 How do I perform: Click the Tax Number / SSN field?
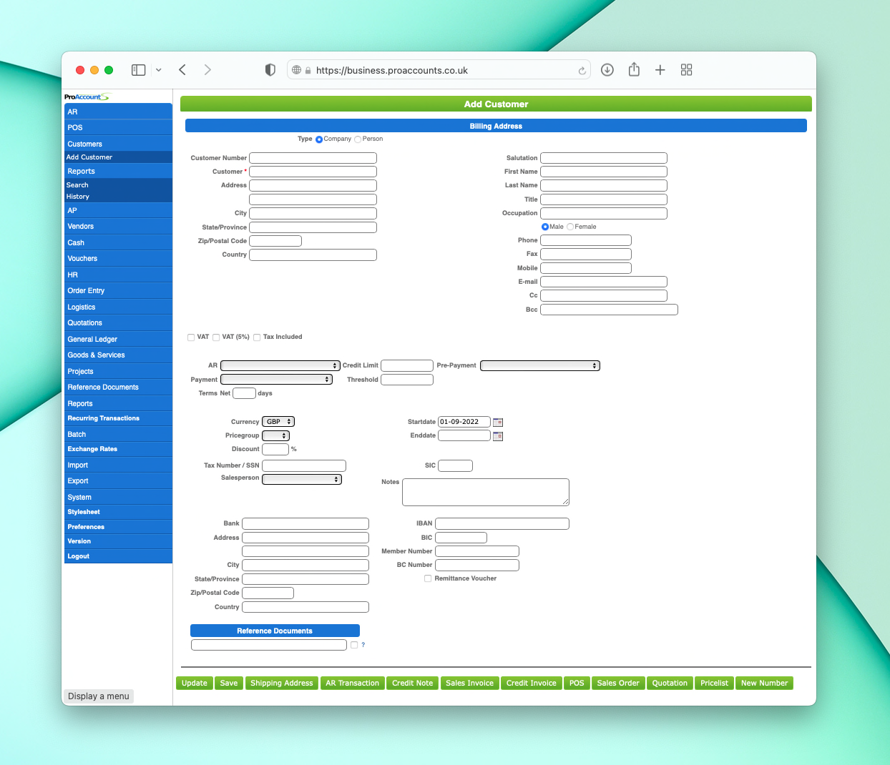[x=304, y=465]
